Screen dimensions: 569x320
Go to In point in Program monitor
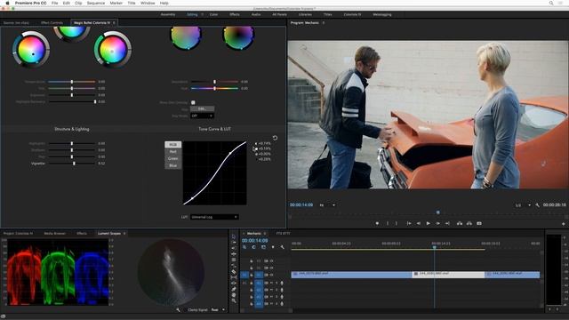pyautogui.click(x=409, y=223)
